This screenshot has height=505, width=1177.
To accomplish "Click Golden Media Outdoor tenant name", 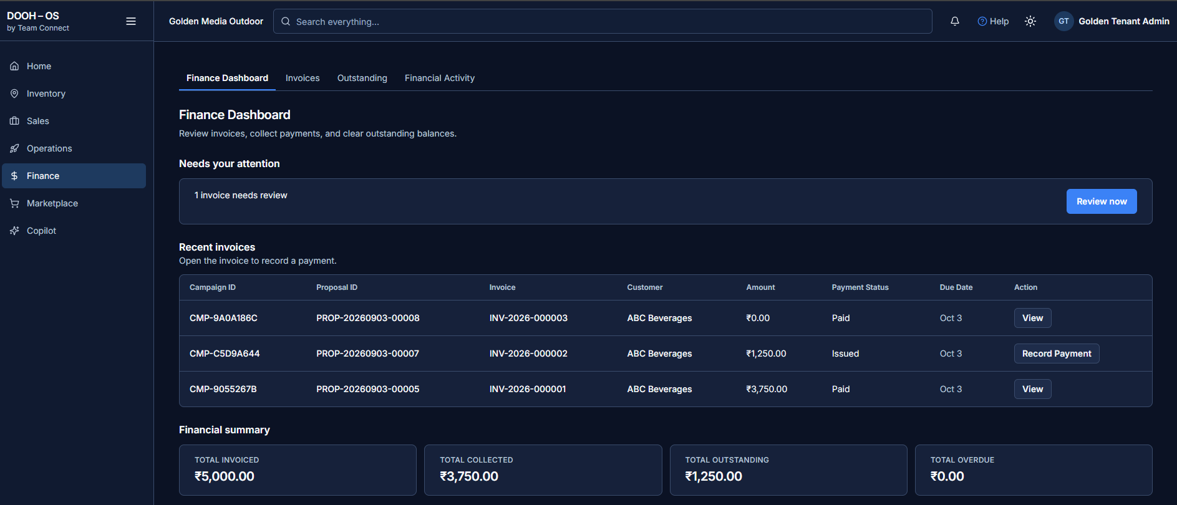I will (216, 21).
